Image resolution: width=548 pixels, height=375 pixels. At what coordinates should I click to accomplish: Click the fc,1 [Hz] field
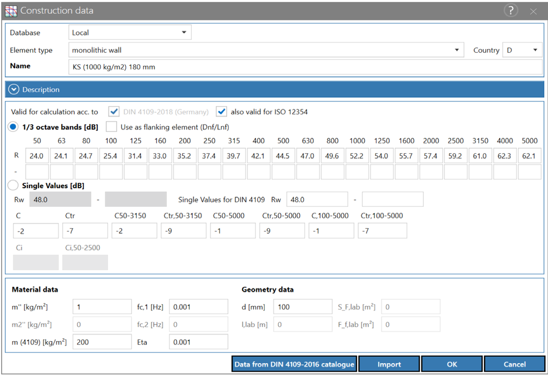click(198, 307)
